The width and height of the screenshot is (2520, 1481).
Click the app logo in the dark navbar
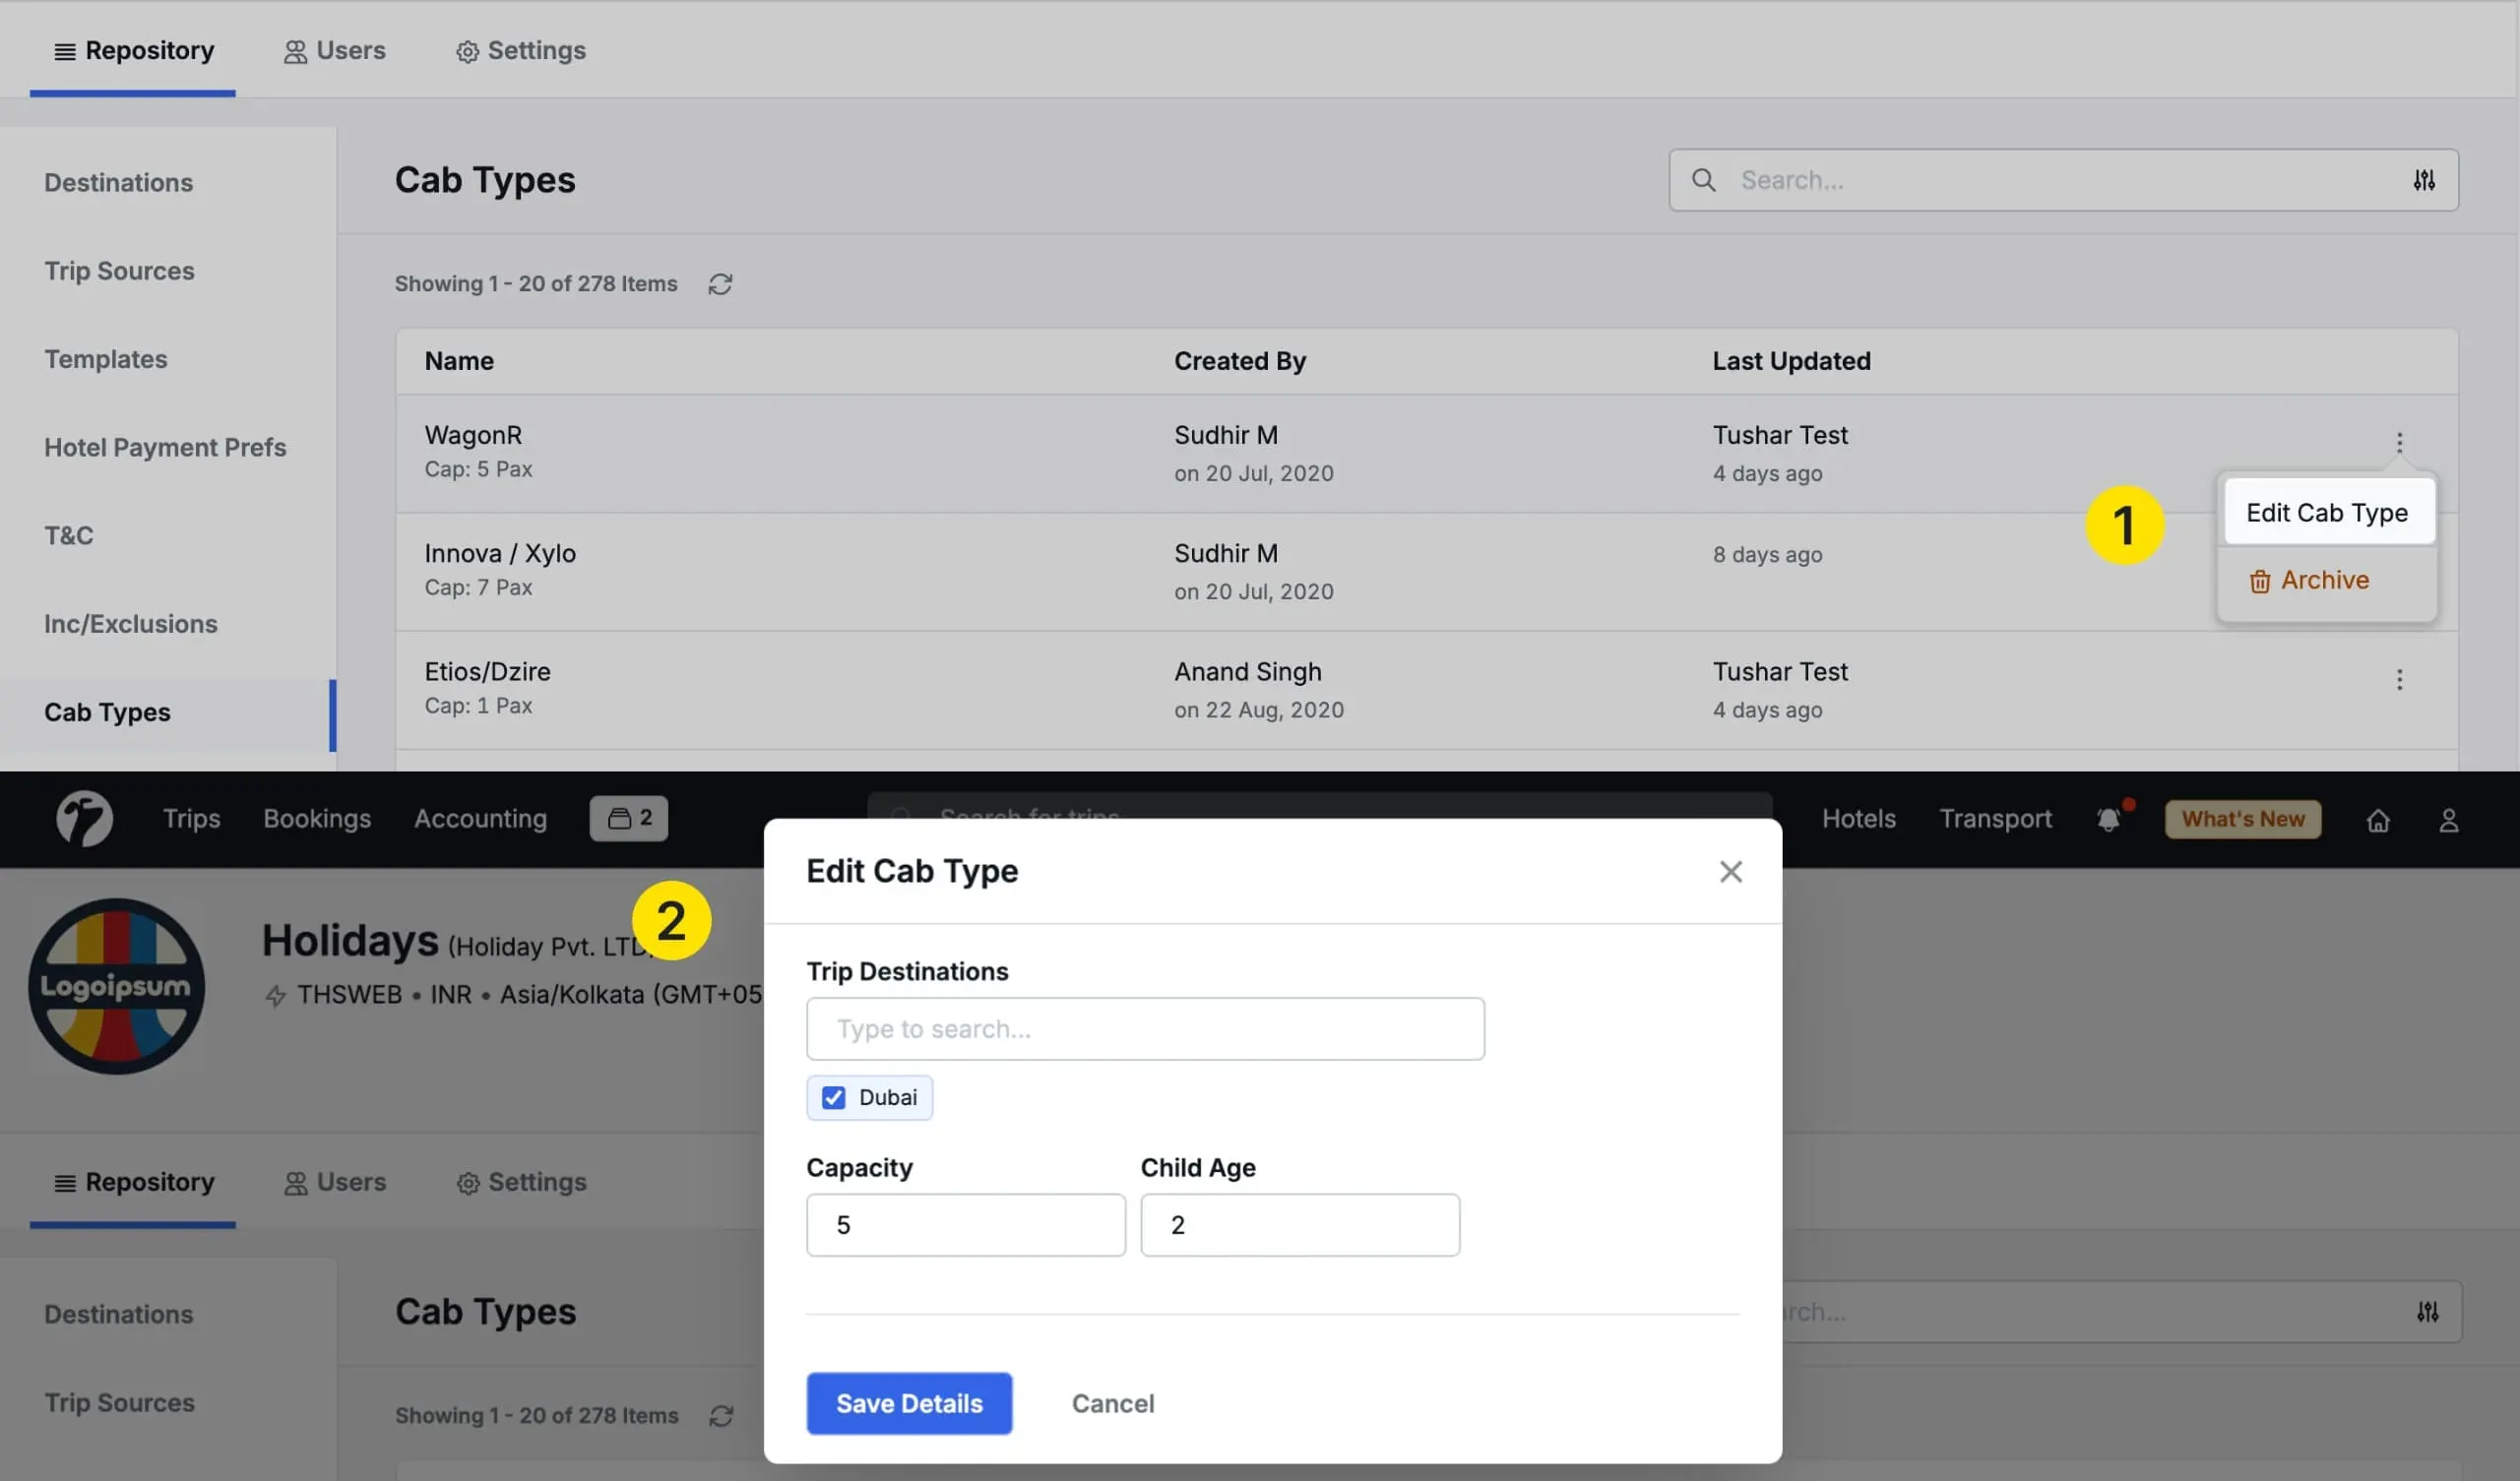84,818
